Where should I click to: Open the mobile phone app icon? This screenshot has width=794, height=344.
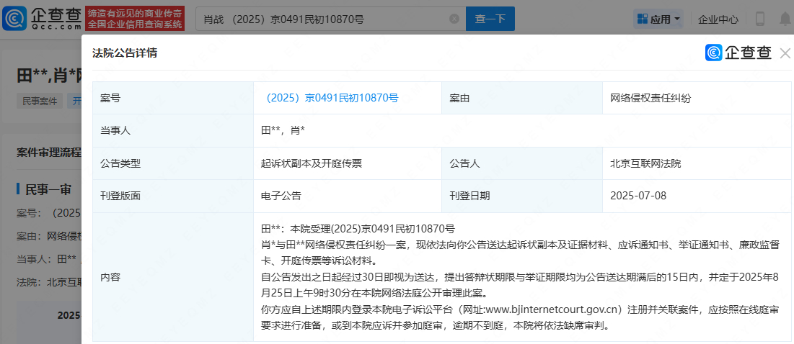point(759,19)
